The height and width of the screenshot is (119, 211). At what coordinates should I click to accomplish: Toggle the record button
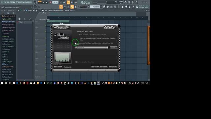point(50,2)
